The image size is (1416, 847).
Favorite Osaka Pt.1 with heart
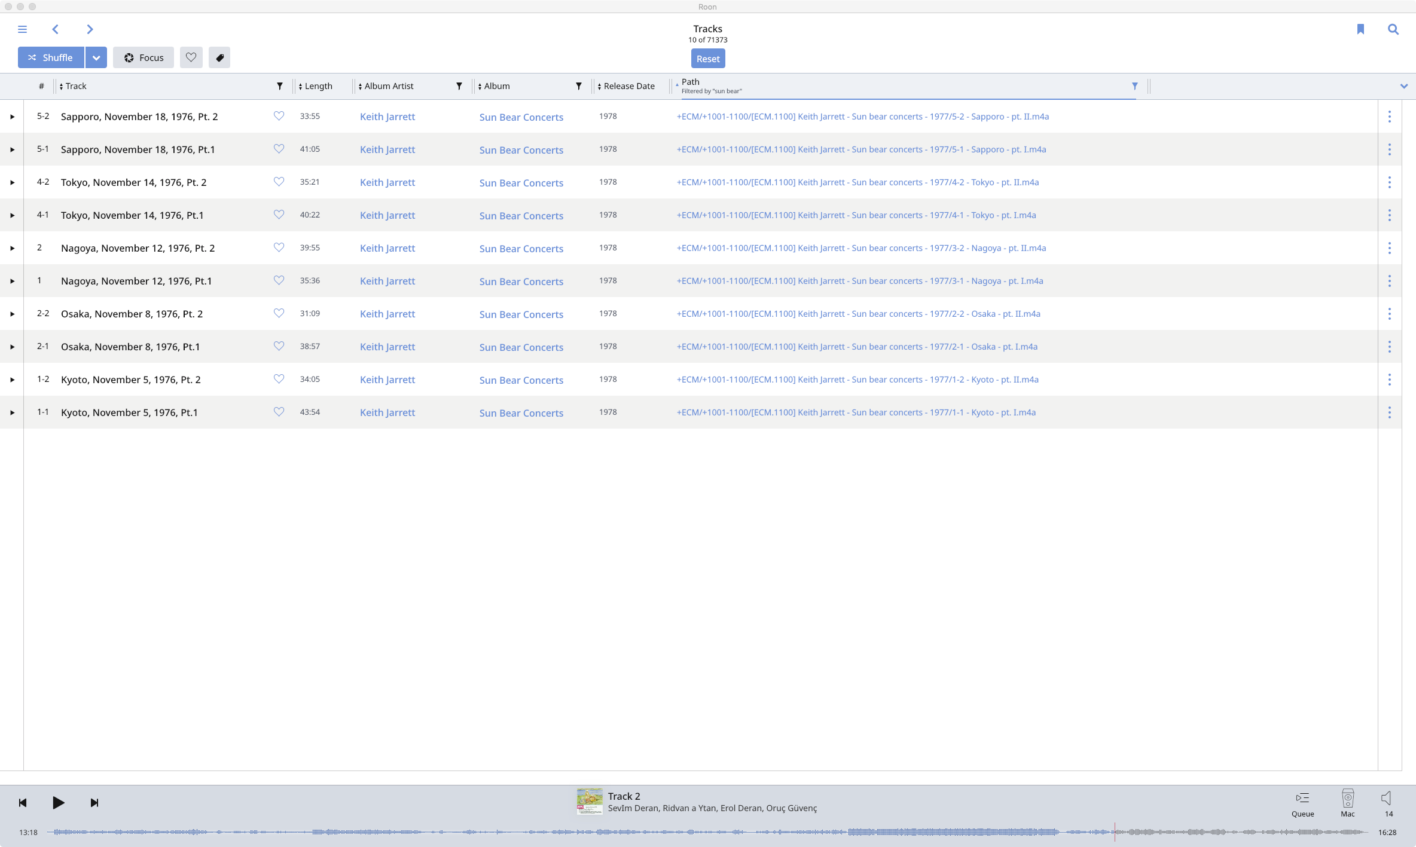[279, 346]
